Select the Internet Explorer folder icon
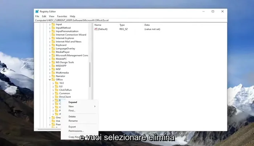 53,38
